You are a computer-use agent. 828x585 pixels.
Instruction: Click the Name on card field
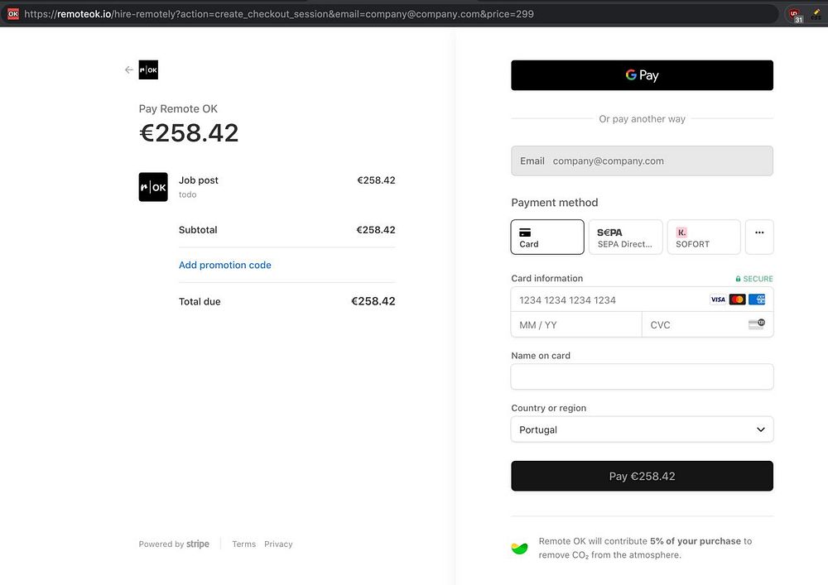pos(642,376)
